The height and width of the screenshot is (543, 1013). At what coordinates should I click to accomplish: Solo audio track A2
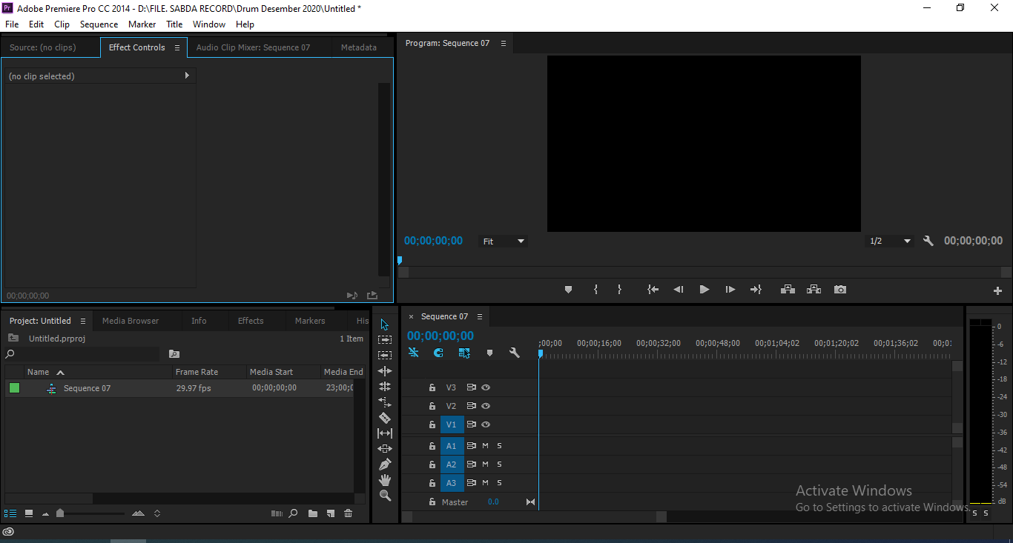click(499, 464)
